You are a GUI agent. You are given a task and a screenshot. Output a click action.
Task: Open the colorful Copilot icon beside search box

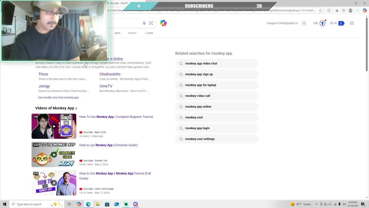tap(163, 23)
